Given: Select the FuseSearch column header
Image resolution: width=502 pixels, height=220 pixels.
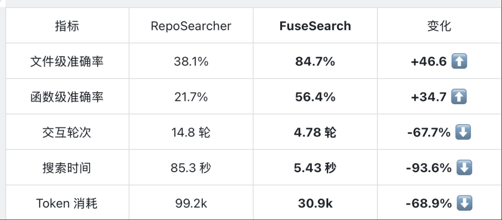Looking at the screenshot, I should (315, 26).
